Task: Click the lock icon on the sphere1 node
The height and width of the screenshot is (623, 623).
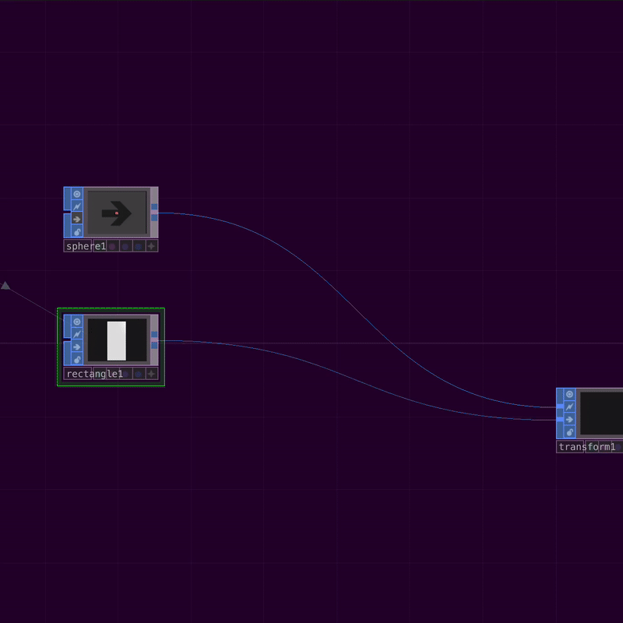Action: tap(77, 231)
